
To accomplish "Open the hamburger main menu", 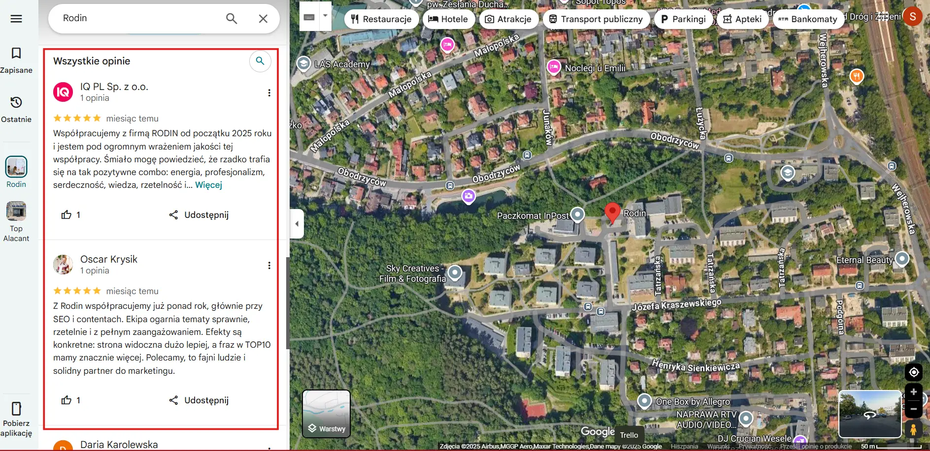I will (16, 19).
